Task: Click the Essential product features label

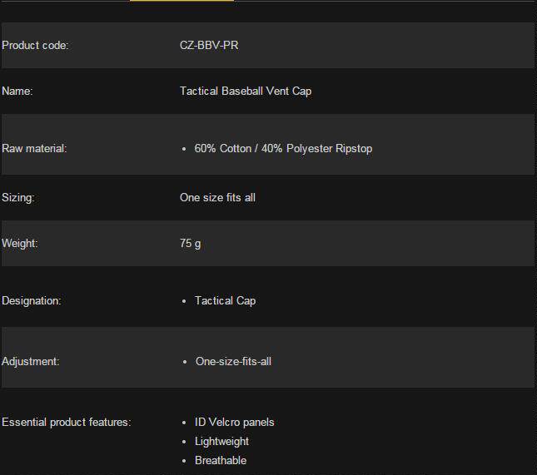Action: (x=67, y=423)
